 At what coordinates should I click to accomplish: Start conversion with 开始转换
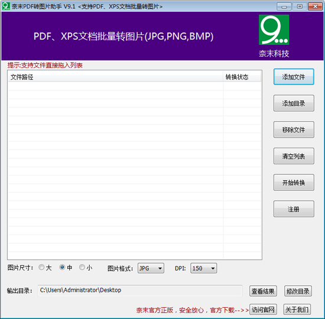(x=294, y=183)
